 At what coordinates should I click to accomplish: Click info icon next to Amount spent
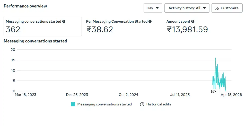[x=193, y=22]
